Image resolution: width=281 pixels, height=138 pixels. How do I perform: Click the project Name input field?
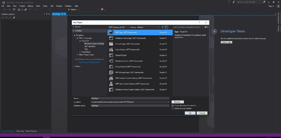[130, 98]
